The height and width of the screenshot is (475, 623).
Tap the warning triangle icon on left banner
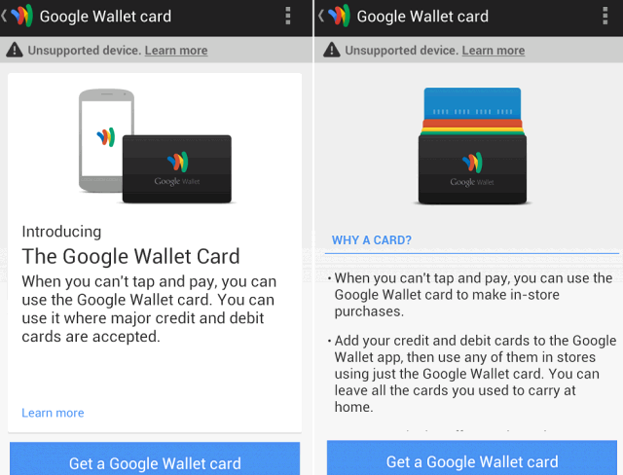click(15, 50)
